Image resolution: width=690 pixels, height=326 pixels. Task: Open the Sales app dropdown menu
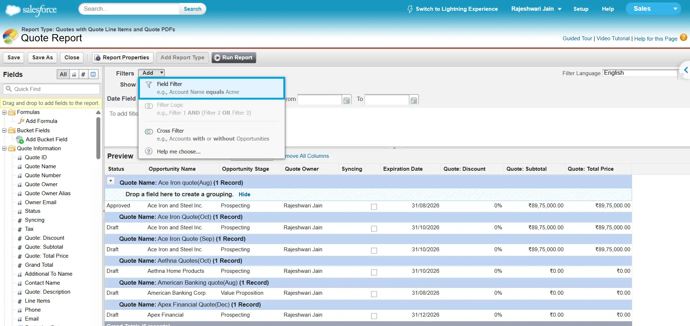click(653, 9)
